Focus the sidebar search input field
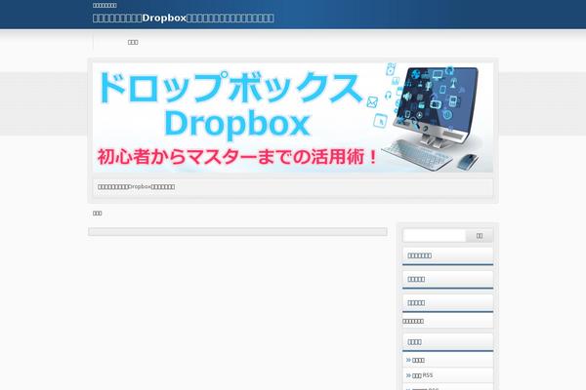Image resolution: width=586 pixels, height=390 pixels. click(x=435, y=236)
